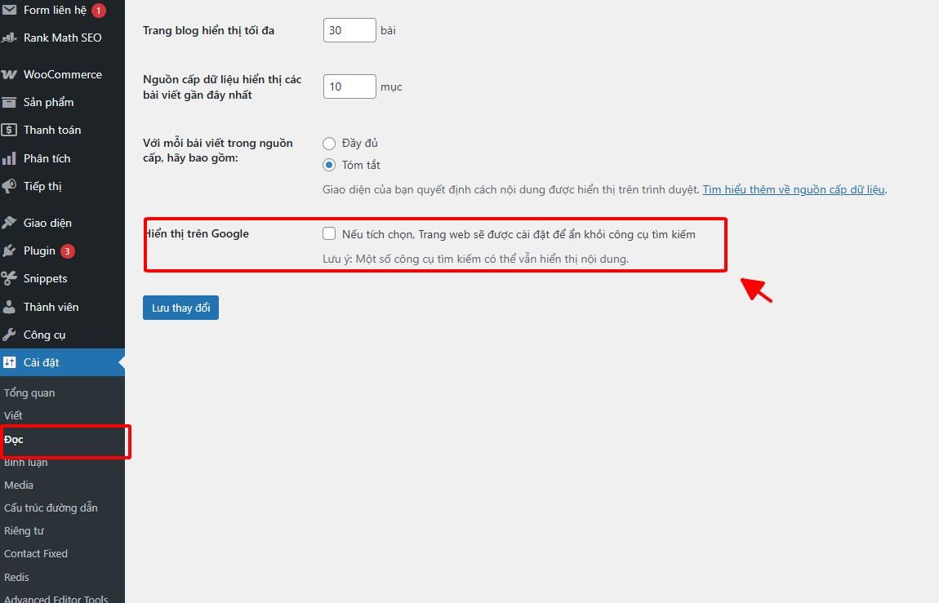Go to Contact Fixed submenu
The width and height of the screenshot is (939, 603).
(x=36, y=554)
